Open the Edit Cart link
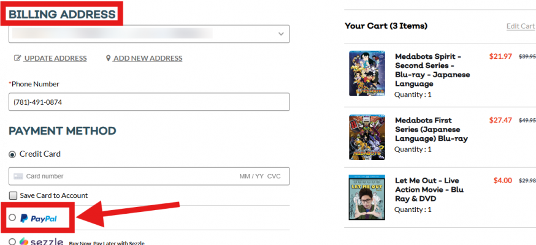Image resolution: width=536 pixels, height=245 pixels. click(x=520, y=26)
